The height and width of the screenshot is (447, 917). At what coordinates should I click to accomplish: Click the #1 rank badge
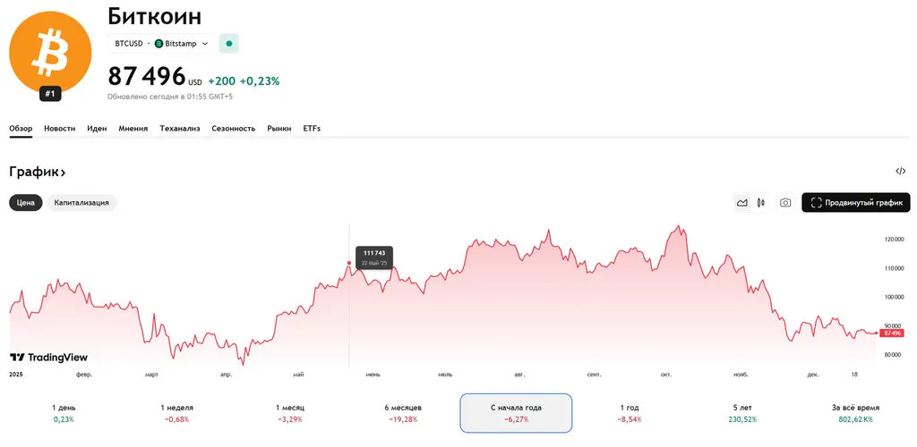[50, 93]
